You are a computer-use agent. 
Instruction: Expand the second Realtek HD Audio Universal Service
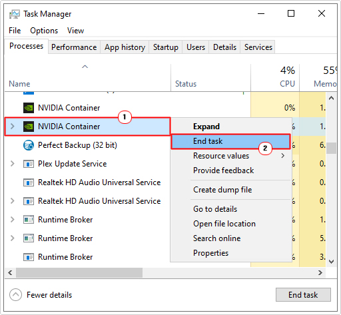[x=13, y=201]
